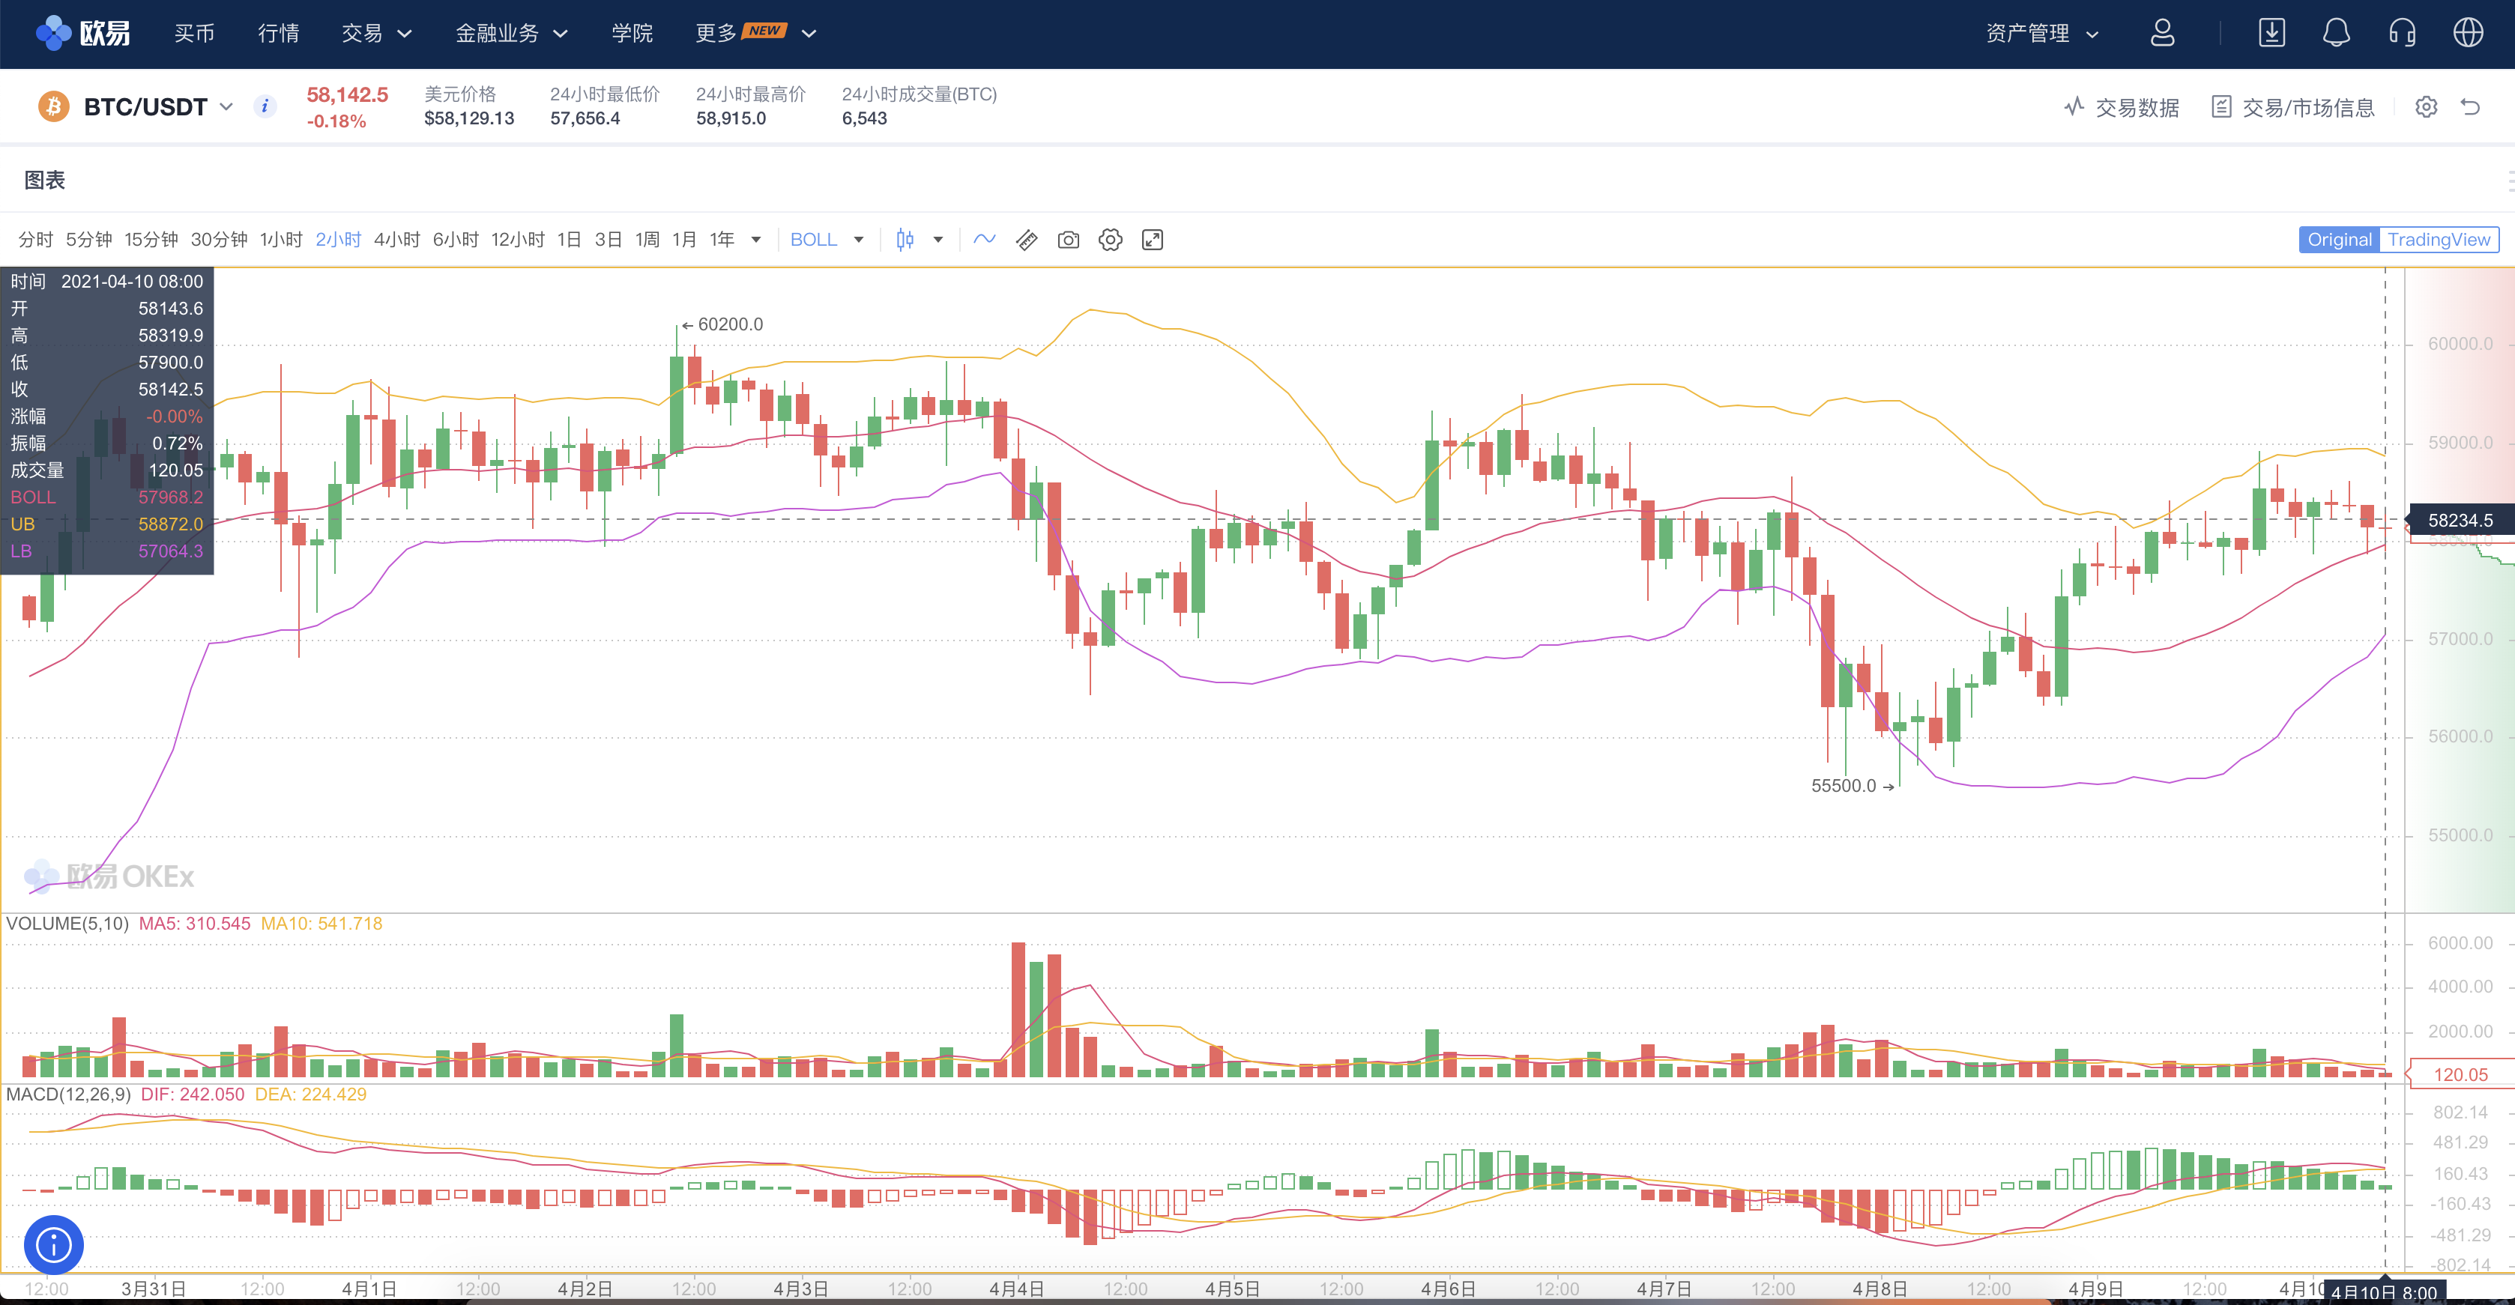Screen dimensions: 2515x1305
Task: Select the ruler measure tool icon
Action: pyautogui.click(x=1026, y=240)
